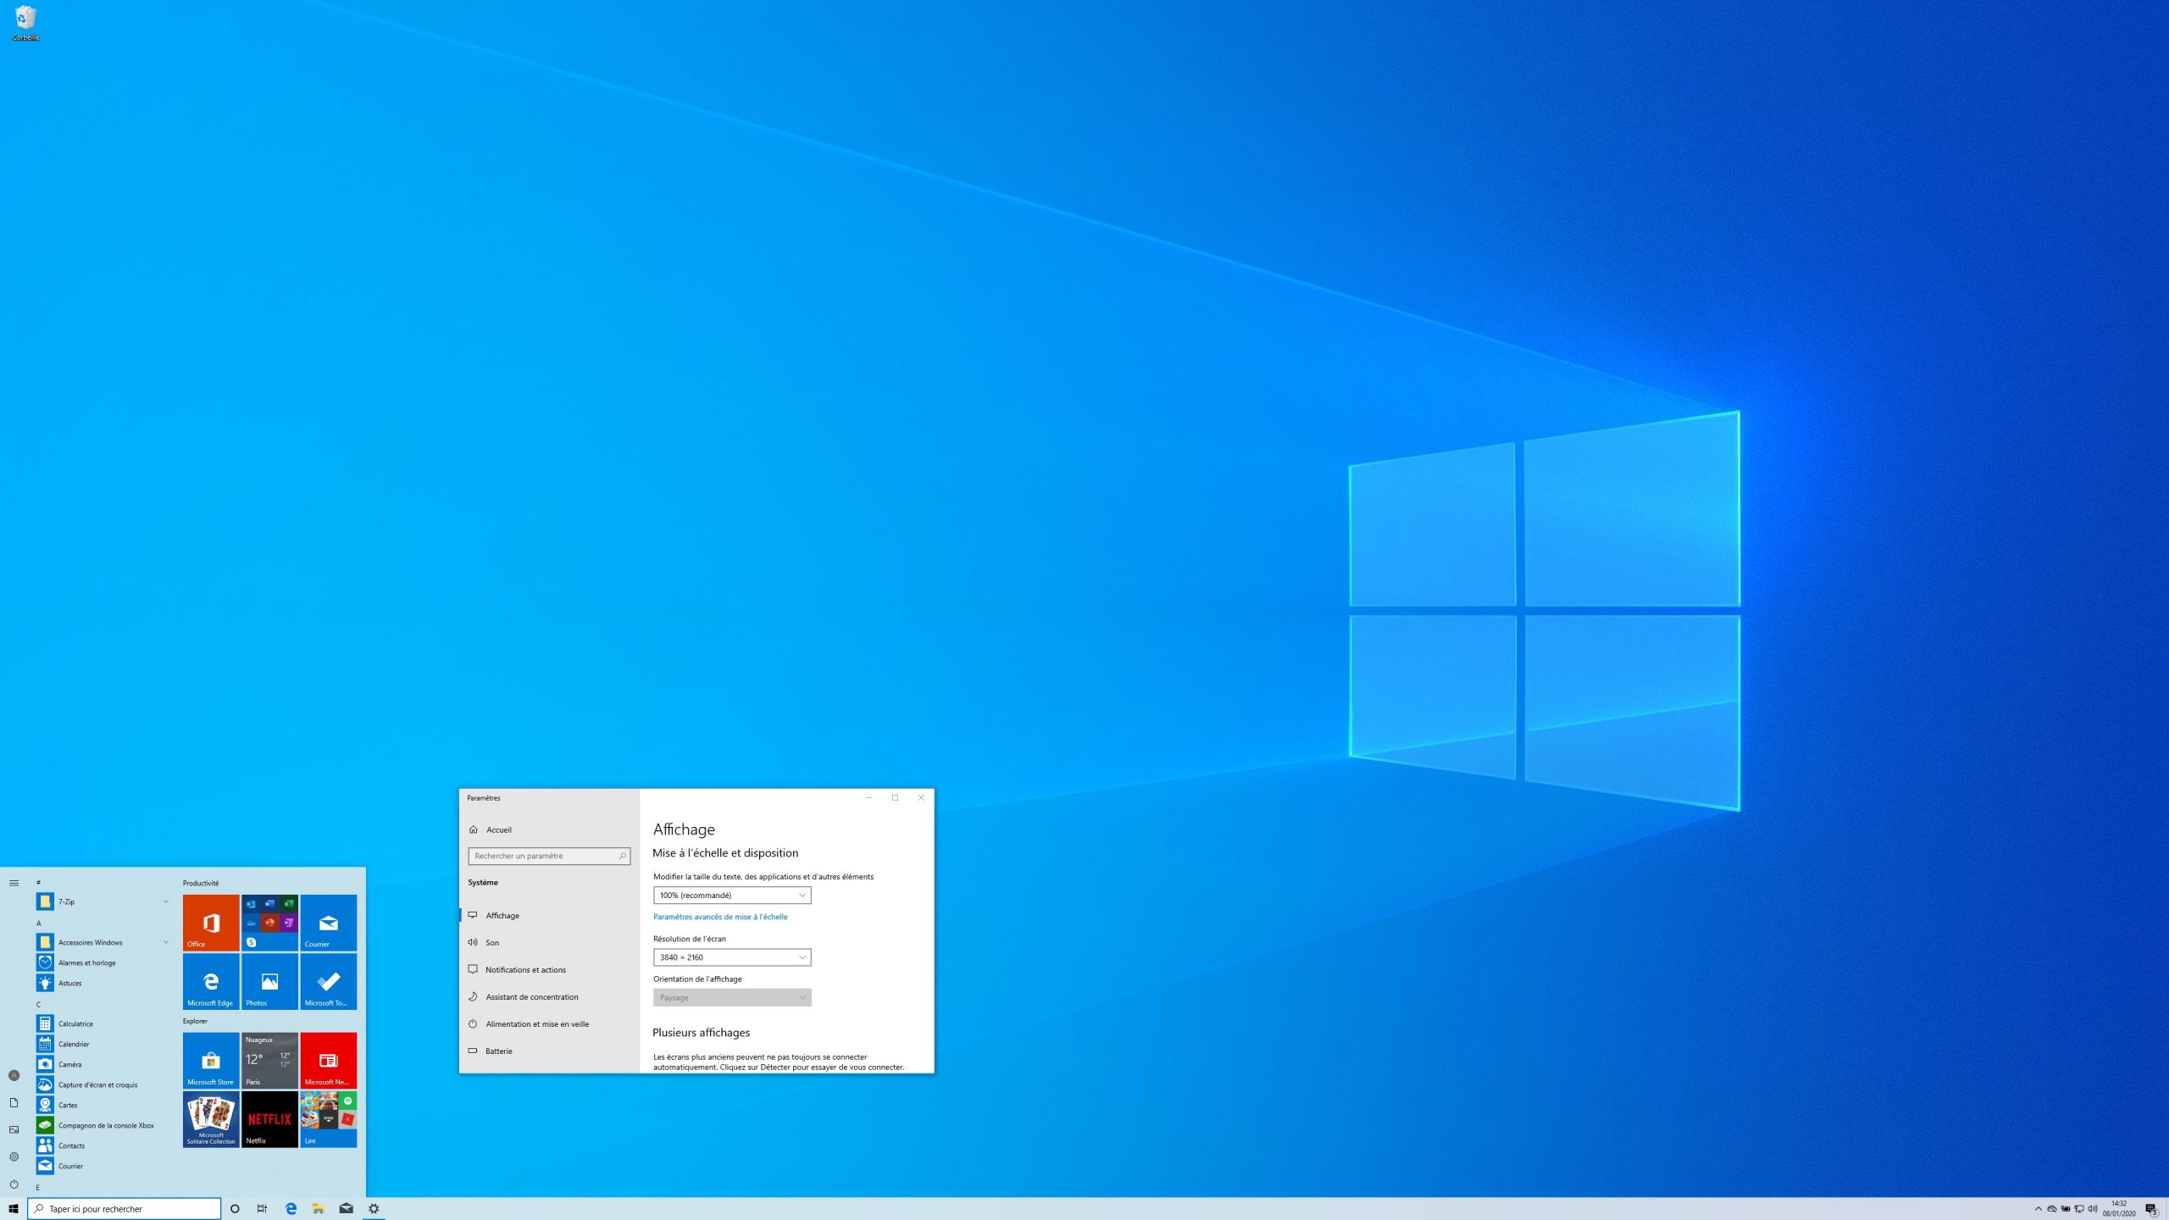The height and width of the screenshot is (1220, 2169).
Task: Open Settings gear in Start menu left rail
Action: click(14, 1156)
